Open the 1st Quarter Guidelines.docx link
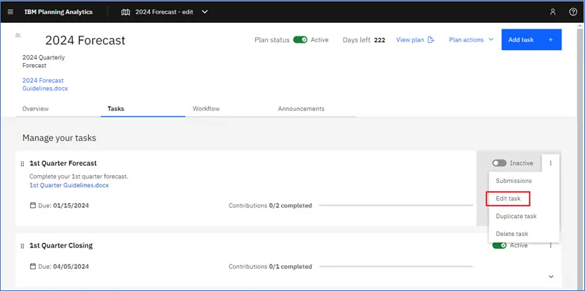Viewport: 585px width, 291px height. 69,185
